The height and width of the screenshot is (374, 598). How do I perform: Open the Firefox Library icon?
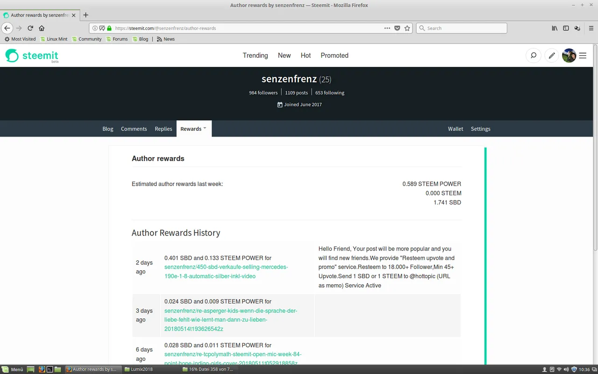coord(555,28)
